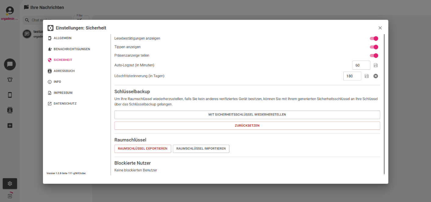This screenshot has width=431, height=202.
Task: Click the testuser chat avatar icon
Action: click(27, 34)
